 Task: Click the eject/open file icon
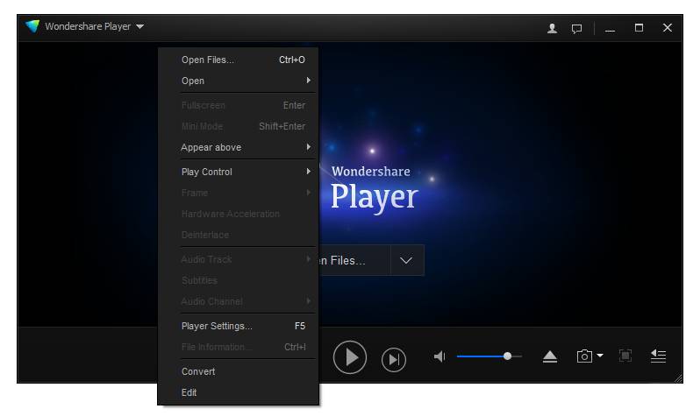550,356
